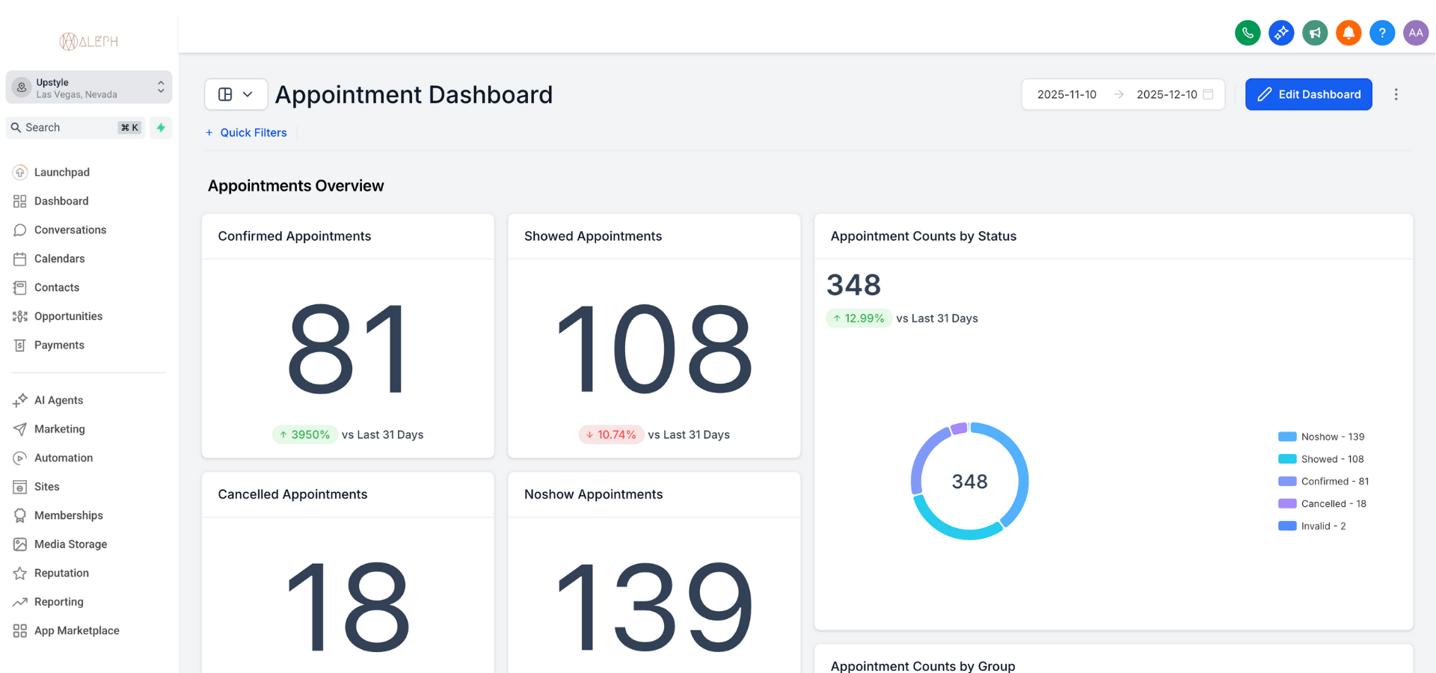Screen dimensions: 1436x673
Task: Expand the Upstyle location switcher
Action: (x=89, y=87)
